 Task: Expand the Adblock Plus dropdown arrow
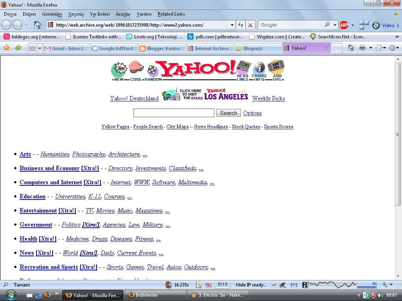tap(353, 25)
